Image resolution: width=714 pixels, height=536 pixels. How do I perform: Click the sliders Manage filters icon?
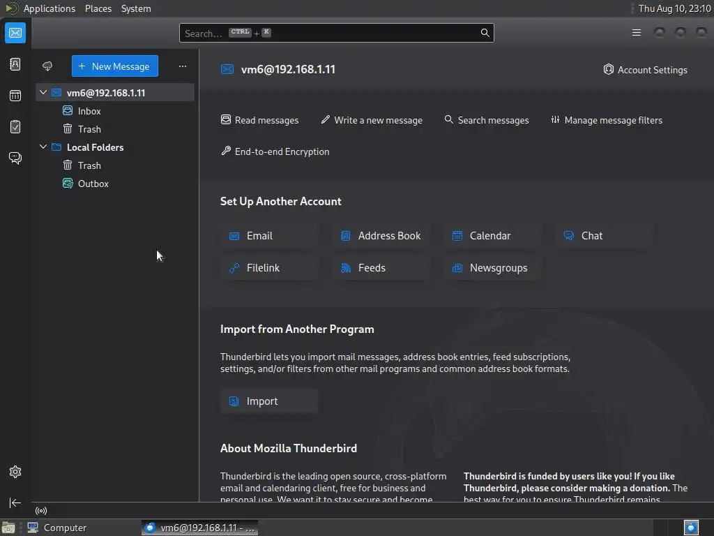point(555,120)
